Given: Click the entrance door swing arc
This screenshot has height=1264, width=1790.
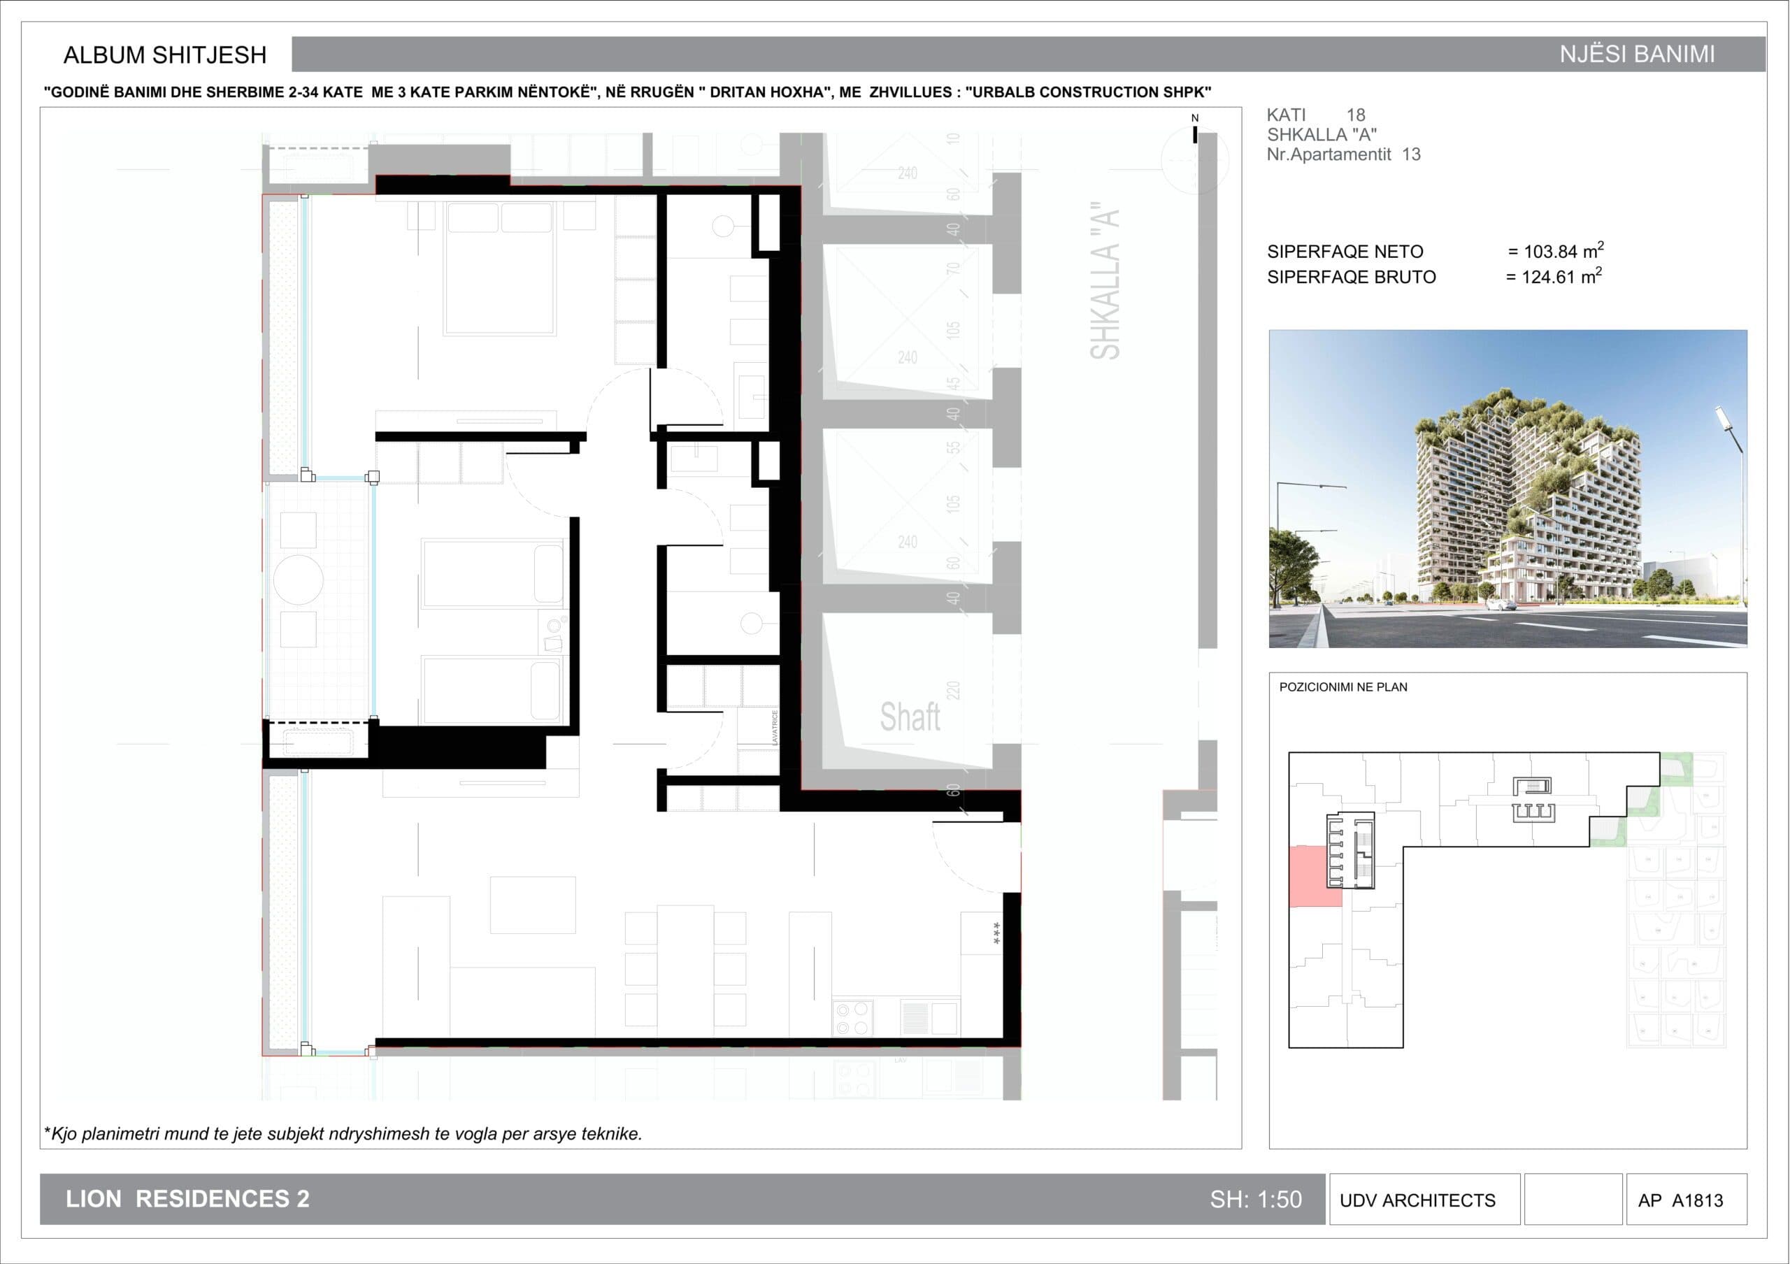Looking at the screenshot, I should (977, 857).
